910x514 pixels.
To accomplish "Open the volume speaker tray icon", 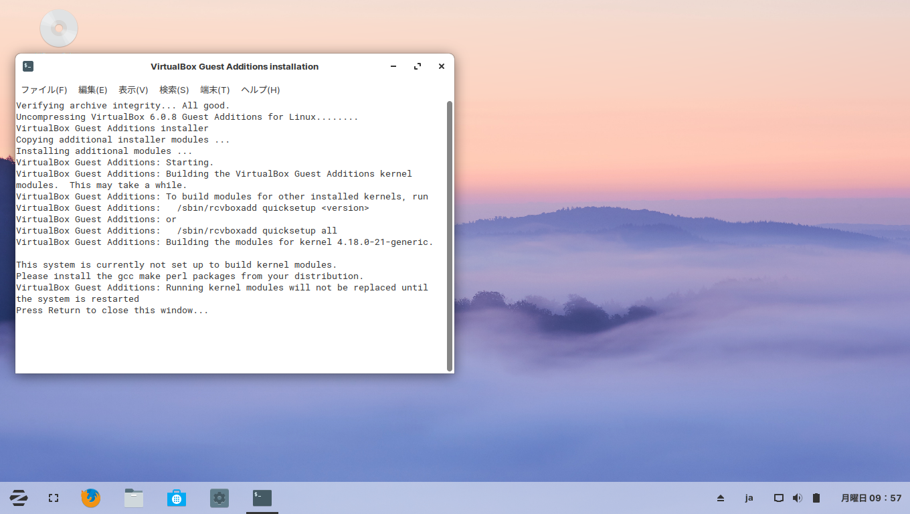I will [x=797, y=498].
